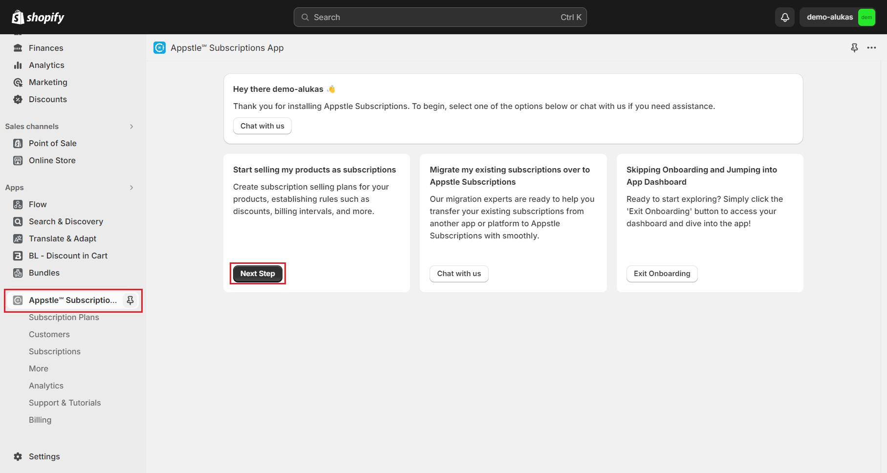Click the Shopify logo
The image size is (887, 473).
pos(38,17)
